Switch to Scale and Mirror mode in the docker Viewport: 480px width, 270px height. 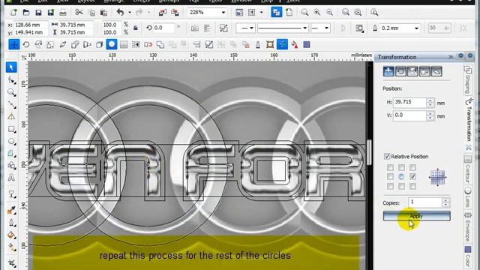pos(412,72)
